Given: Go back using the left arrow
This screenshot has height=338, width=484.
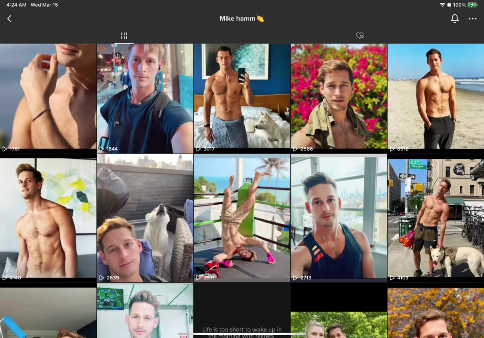Looking at the screenshot, I should click(9, 19).
